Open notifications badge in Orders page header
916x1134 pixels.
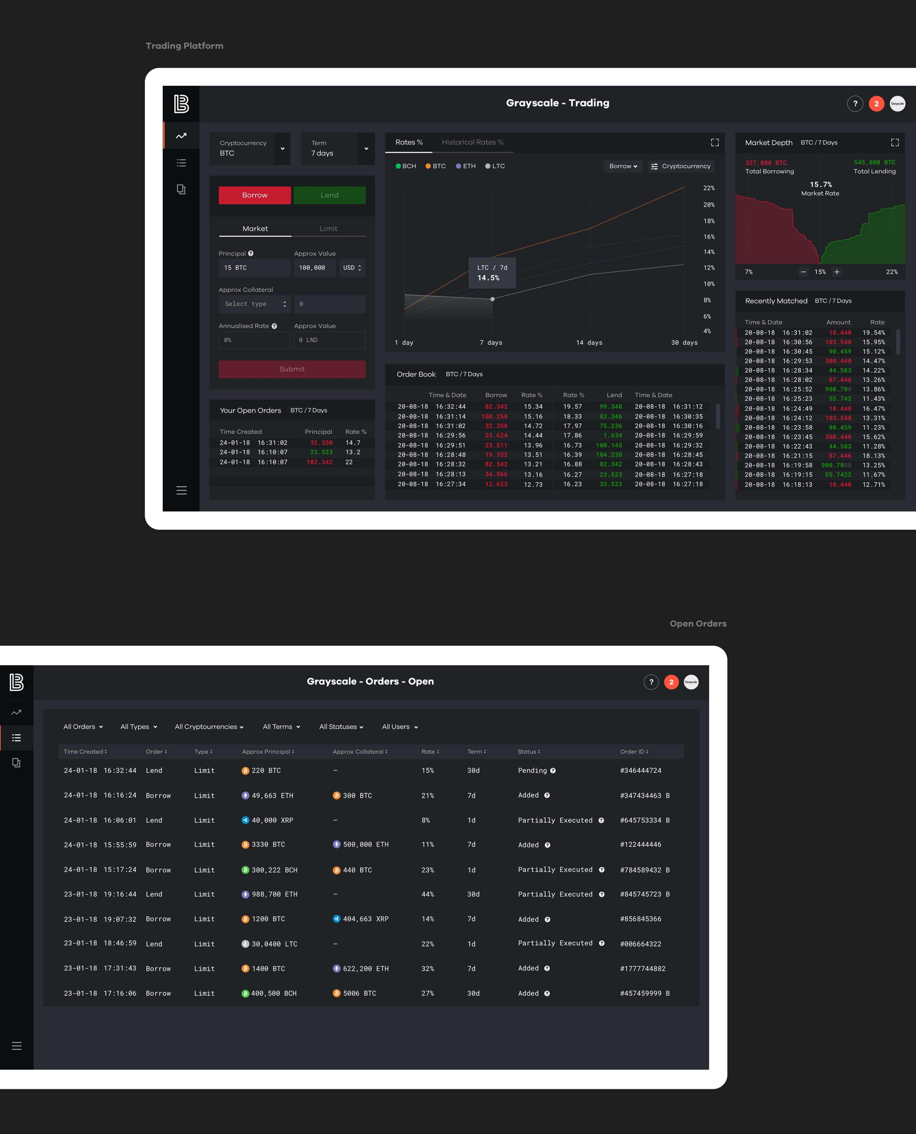point(671,682)
